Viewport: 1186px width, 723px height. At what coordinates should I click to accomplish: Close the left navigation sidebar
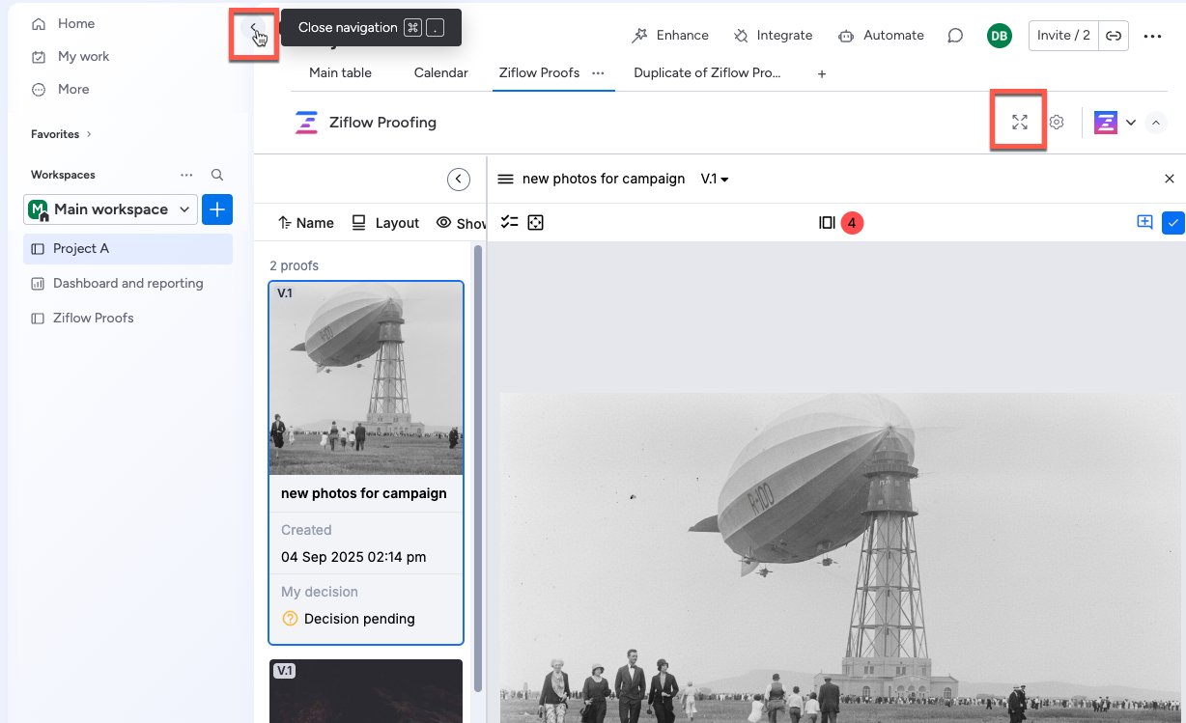(253, 29)
